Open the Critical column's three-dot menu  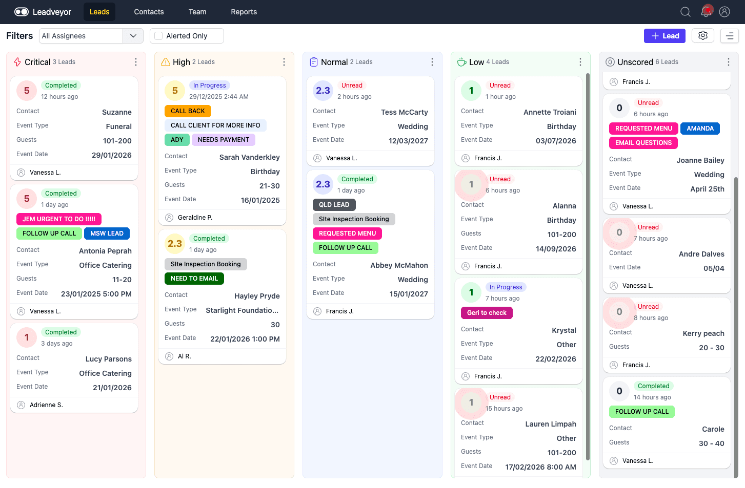pyautogui.click(x=135, y=61)
